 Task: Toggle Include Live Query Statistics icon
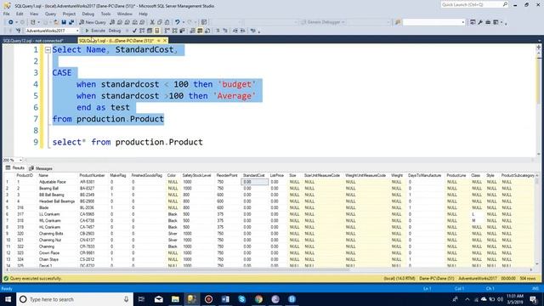(x=174, y=31)
